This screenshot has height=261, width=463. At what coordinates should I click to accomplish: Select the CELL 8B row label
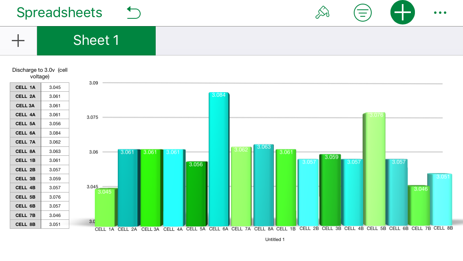point(25,224)
